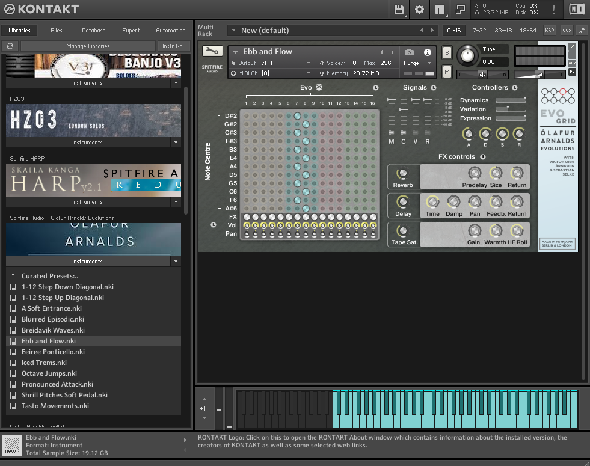Click the Manage Libraries button
Screen dimensions: 590x466
[x=88, y=46]
